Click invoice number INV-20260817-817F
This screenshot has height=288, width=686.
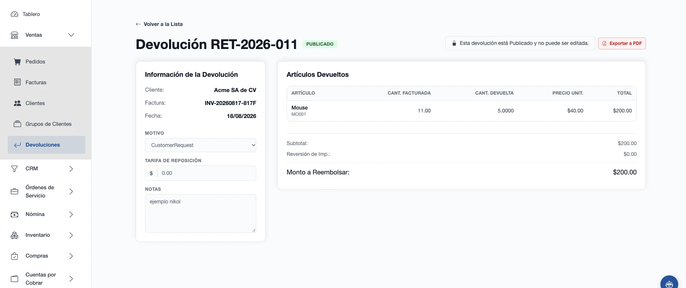[230, 103]
